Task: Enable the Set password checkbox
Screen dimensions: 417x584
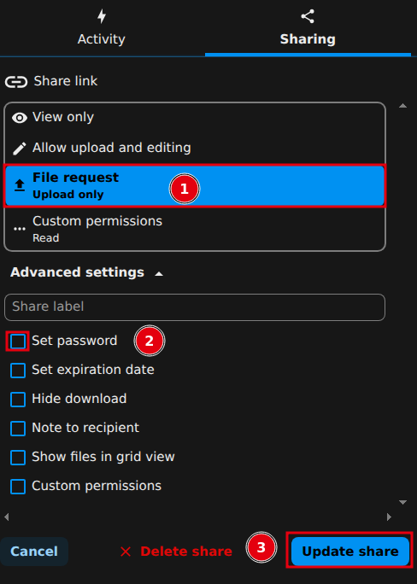Action: (18, 342)
